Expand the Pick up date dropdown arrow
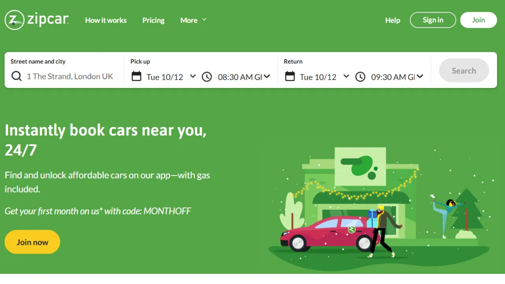Viewport: 505px width, 284px height. coord(193,76)
